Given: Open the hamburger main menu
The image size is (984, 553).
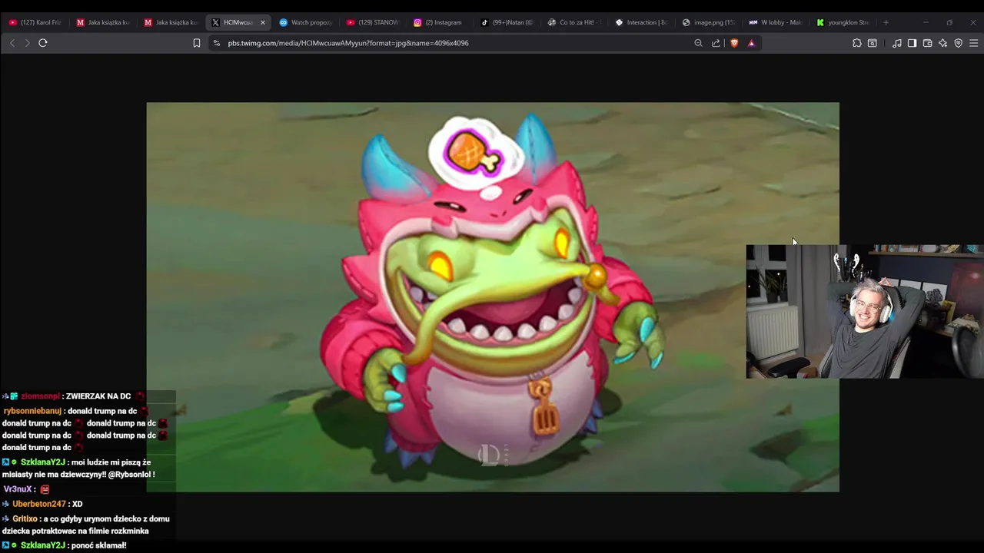Looking at the screenshot, I should click(x=974, y=43).
